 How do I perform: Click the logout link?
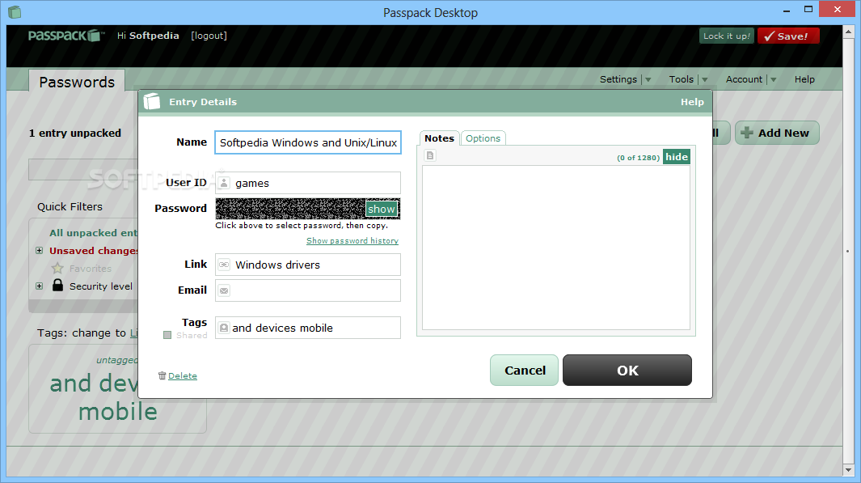click(209, 36)
